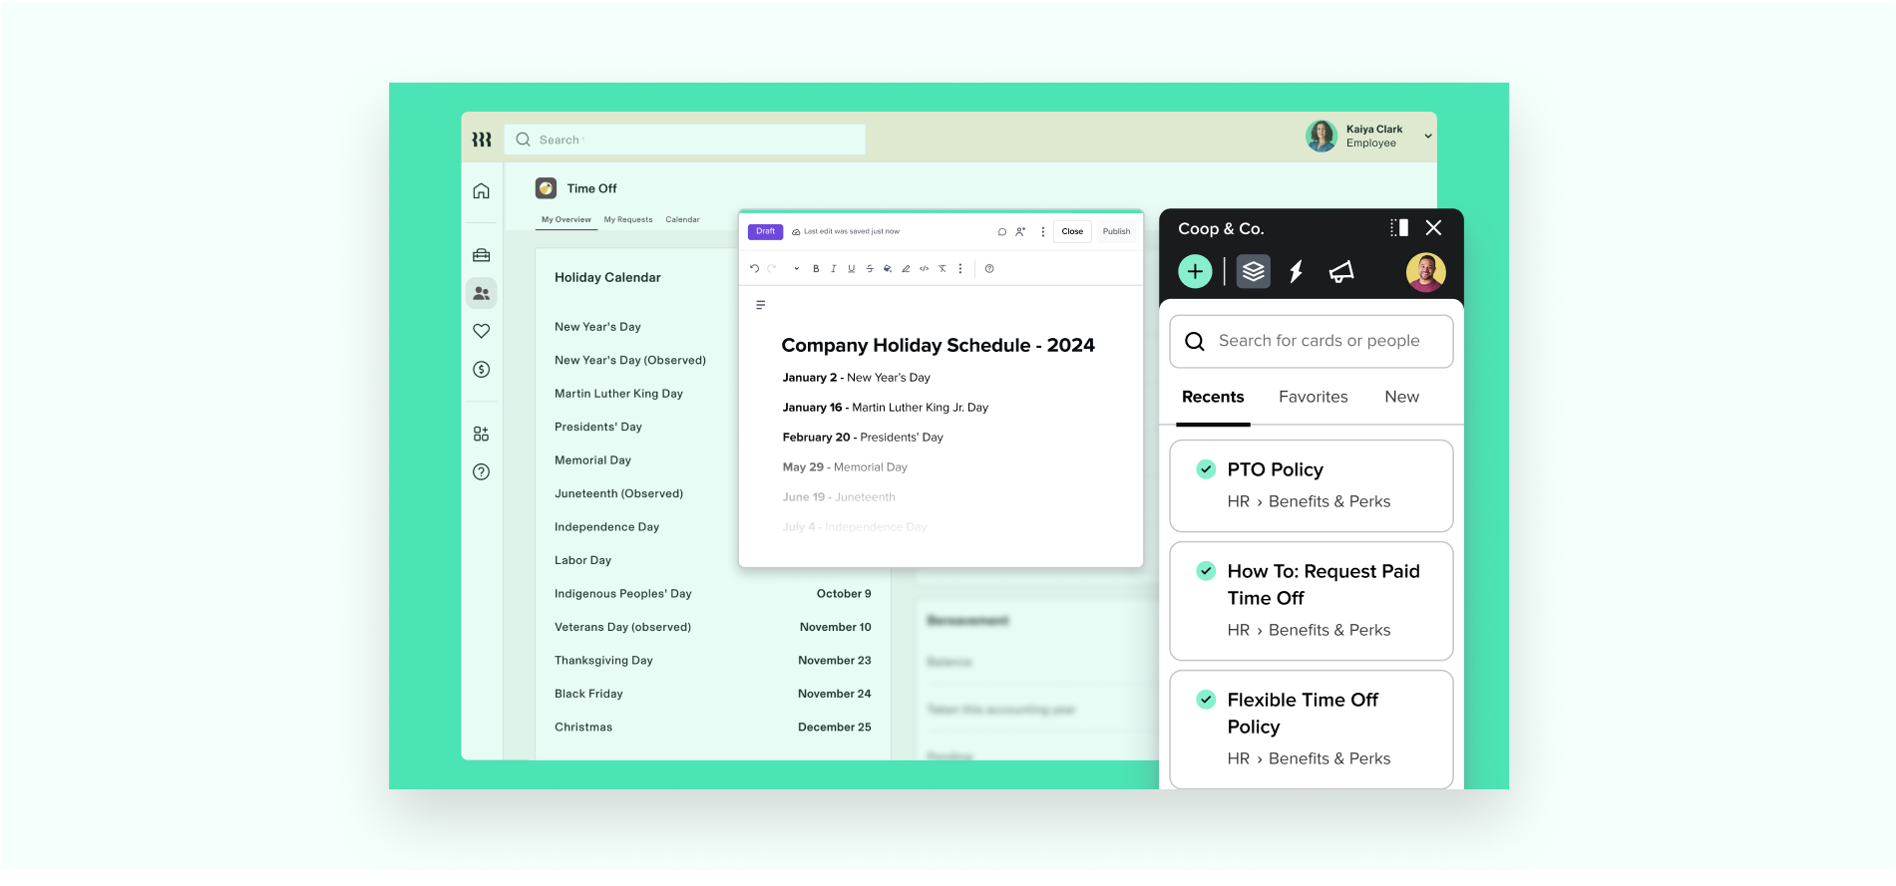Click the Search for cards or people field
The width and height of the screenshot is (1896, 886).
tap(1311, 341)
